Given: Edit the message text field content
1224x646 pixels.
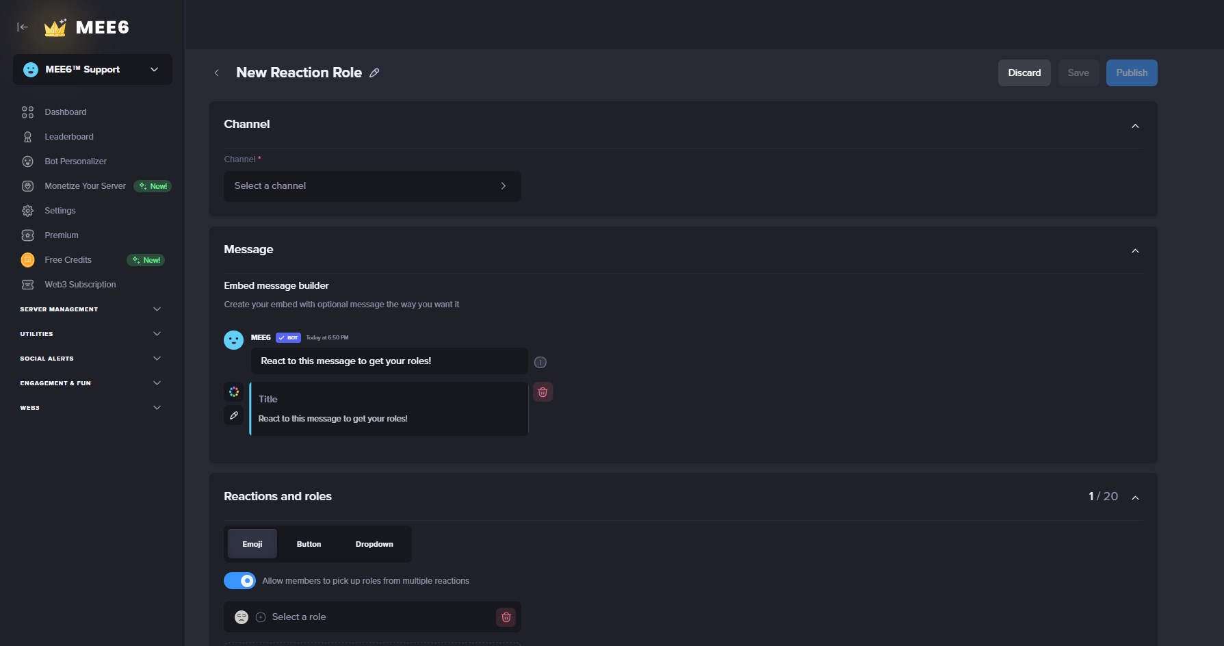Looking at the screenshot, I should [x=389, y=361].
